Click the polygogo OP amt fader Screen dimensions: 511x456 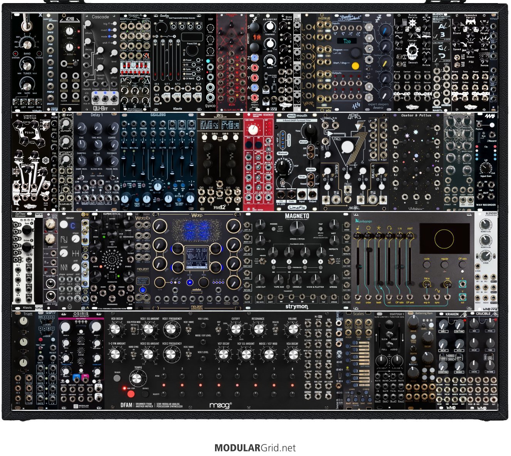410,266
